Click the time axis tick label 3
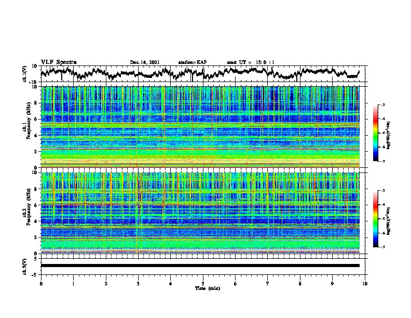 138,284
